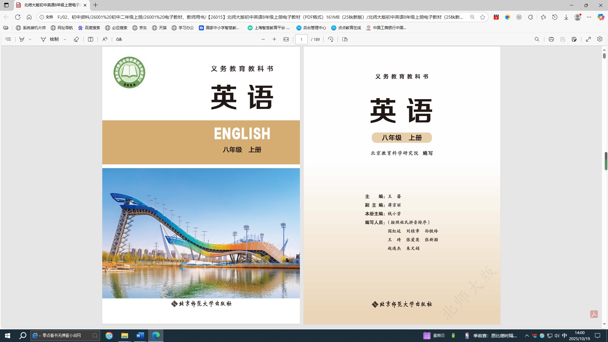
Task: Toggle Fit to width view
Action: pyautogui.click(x=286, y=39)
